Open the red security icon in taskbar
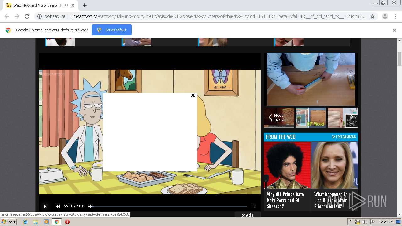This screenshot has height=226, width=402. pos(67,222)
